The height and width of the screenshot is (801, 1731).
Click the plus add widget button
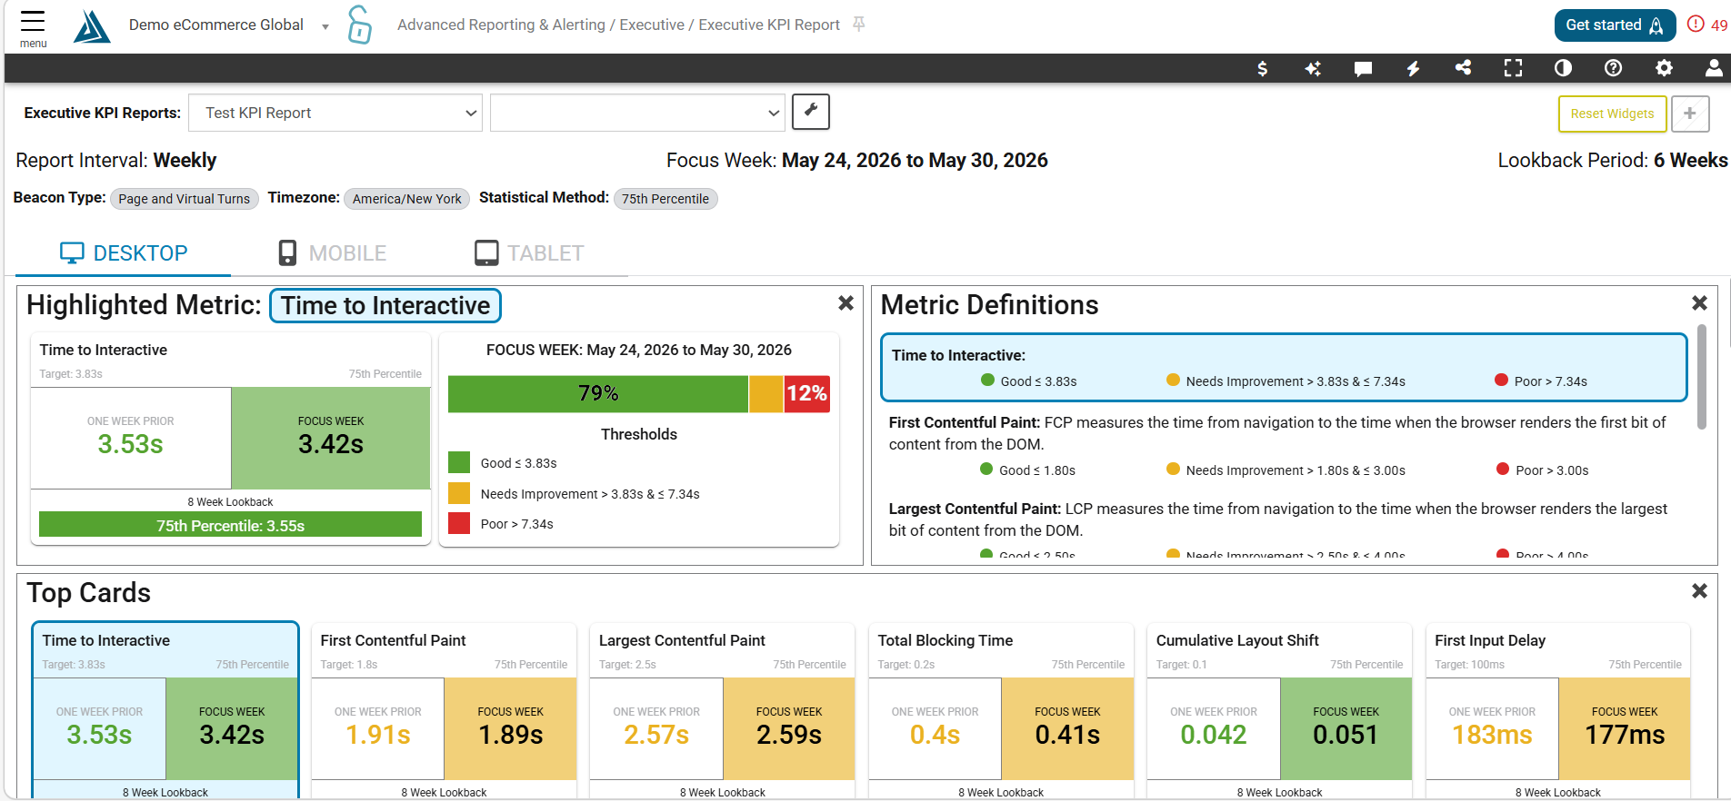pyautogui.click(x=1690, y=114)
